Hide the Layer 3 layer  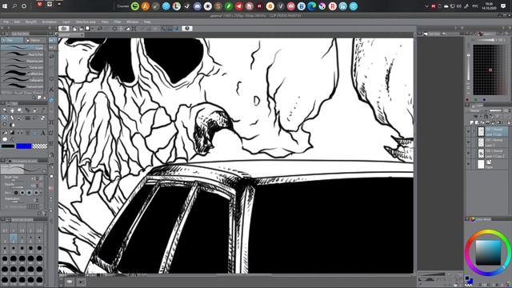point(469,142)
